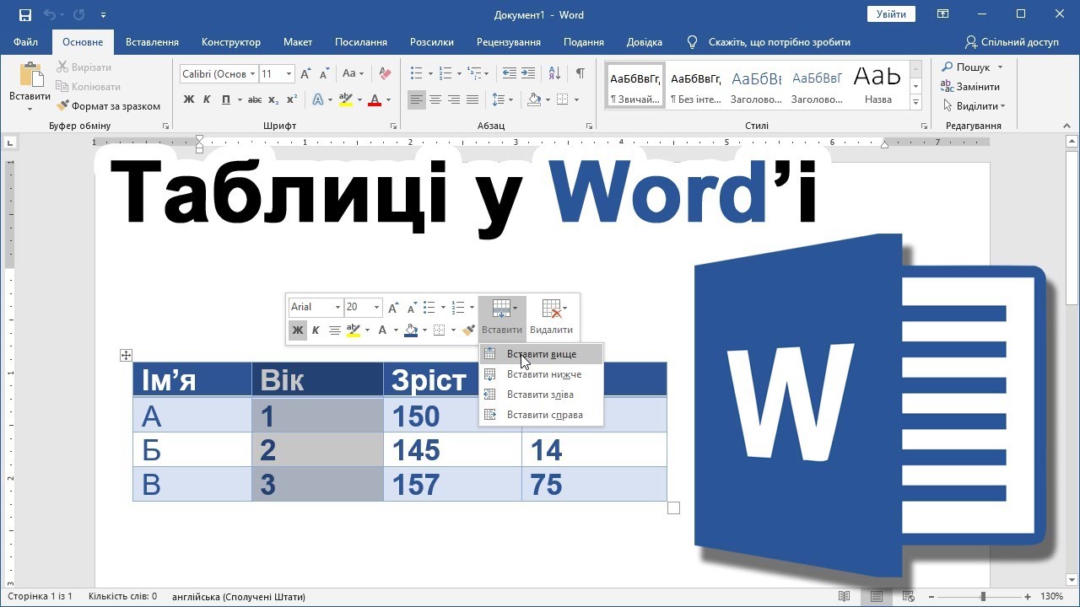Toggle Strikethrough formatting
Image resolution: width=1080 pixels, height=607 pixels.
pos(256,99)
